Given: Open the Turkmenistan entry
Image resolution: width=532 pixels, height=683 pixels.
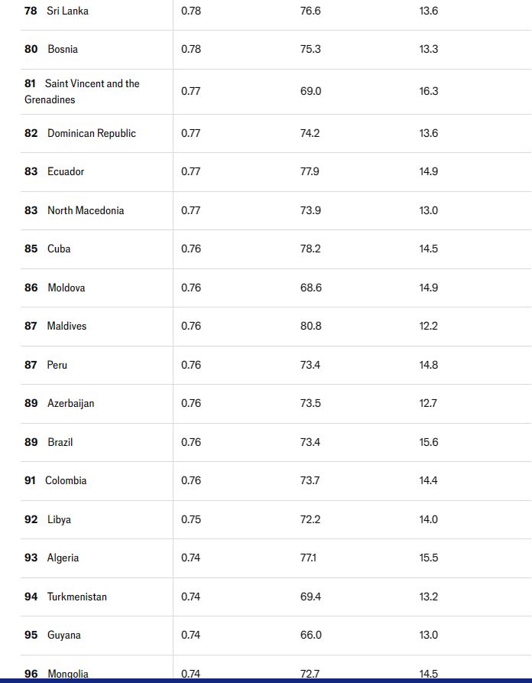Looking at the screenshot, I should 77,597.
